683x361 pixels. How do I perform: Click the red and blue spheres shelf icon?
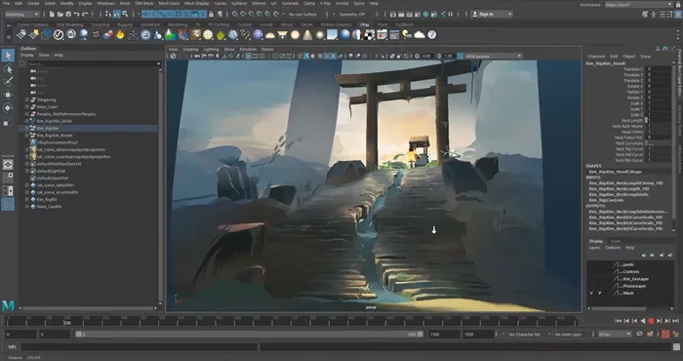tap(108, 35)
